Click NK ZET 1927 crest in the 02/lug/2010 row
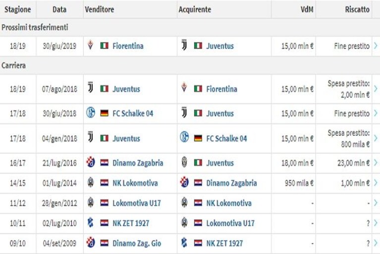The height and width of the screenshot is (254, 380). point(90,222)
